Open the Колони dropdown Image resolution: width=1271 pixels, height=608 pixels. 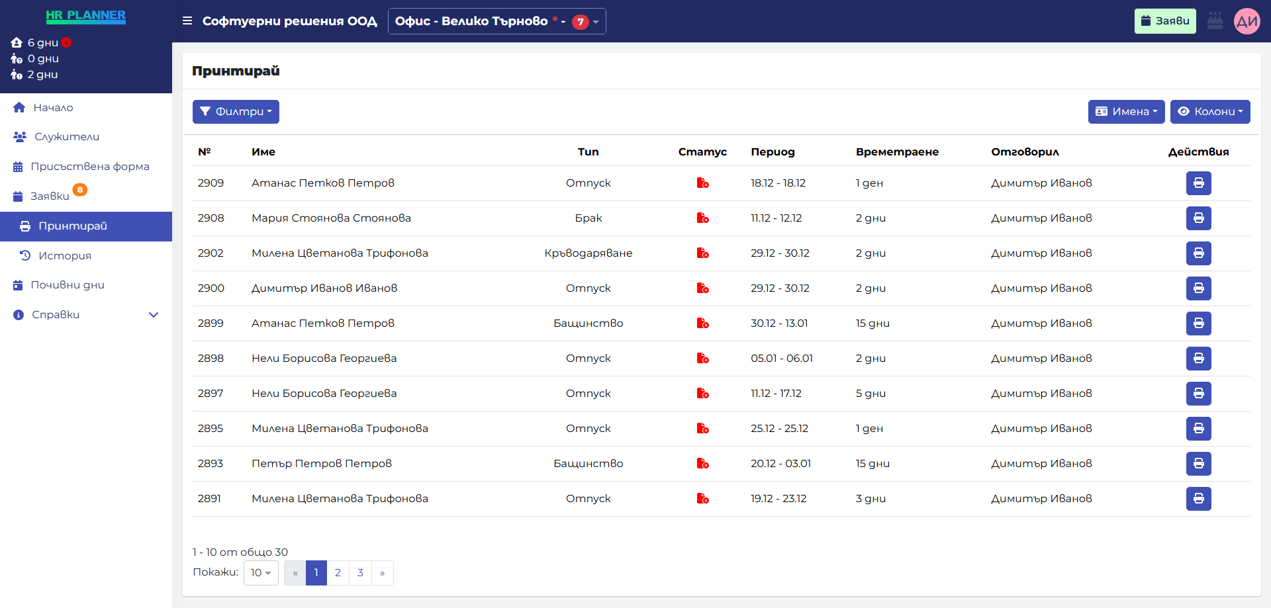(1209, 111)
